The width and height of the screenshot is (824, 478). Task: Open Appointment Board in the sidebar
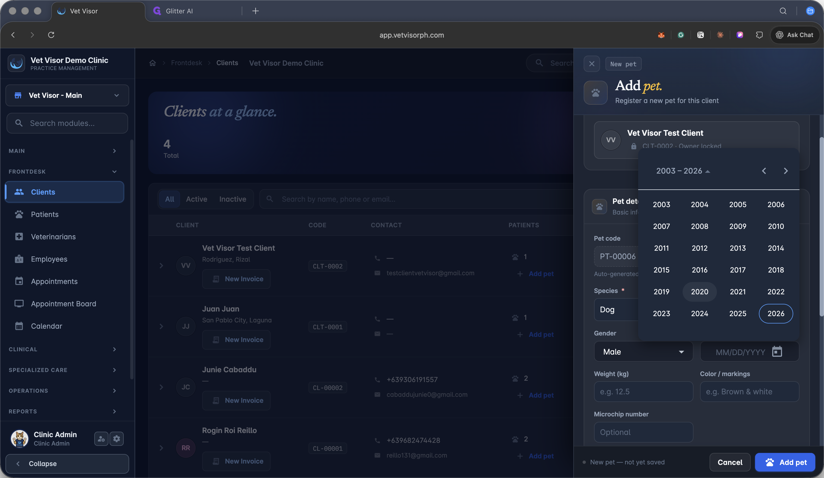pos(64,304)
